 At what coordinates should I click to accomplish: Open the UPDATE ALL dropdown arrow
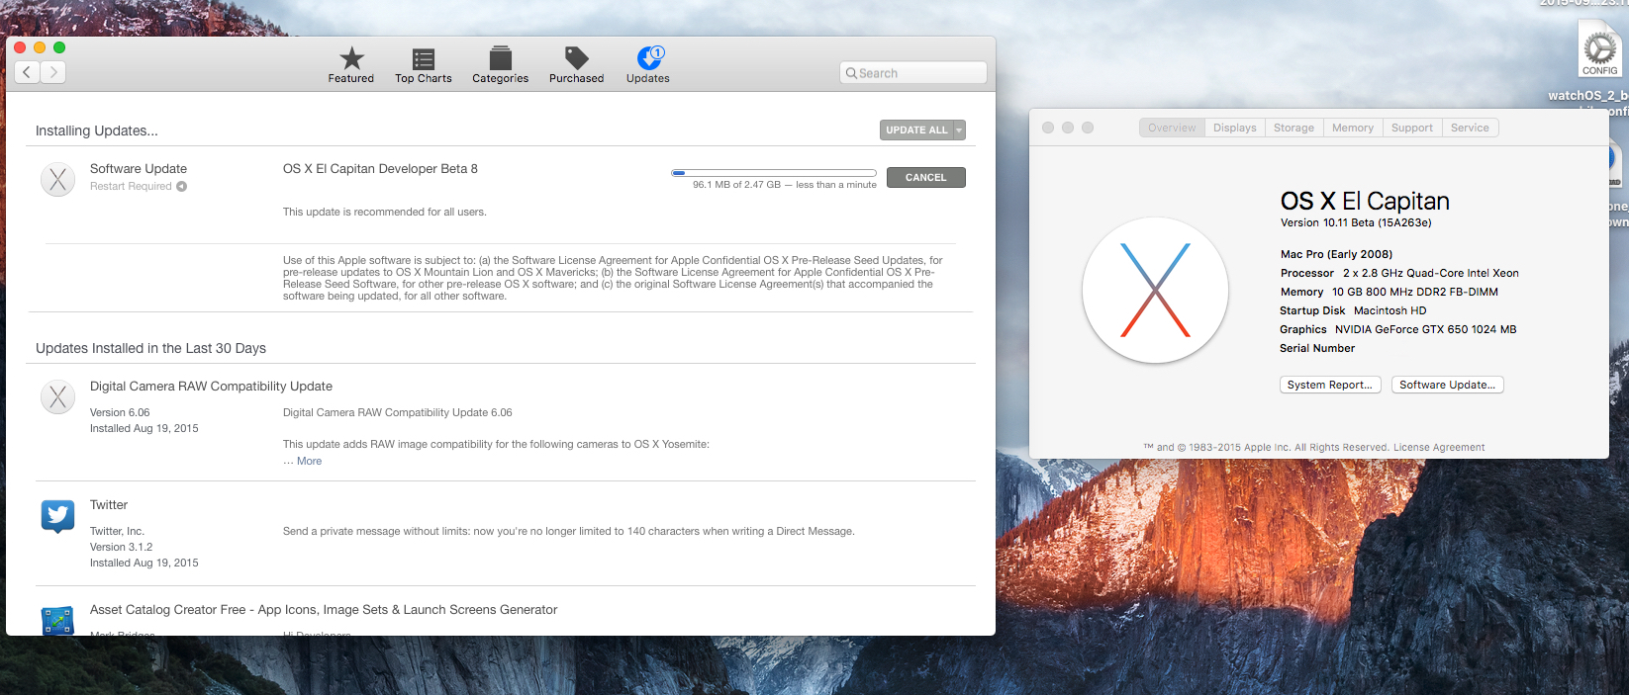(x=959, y=130)
